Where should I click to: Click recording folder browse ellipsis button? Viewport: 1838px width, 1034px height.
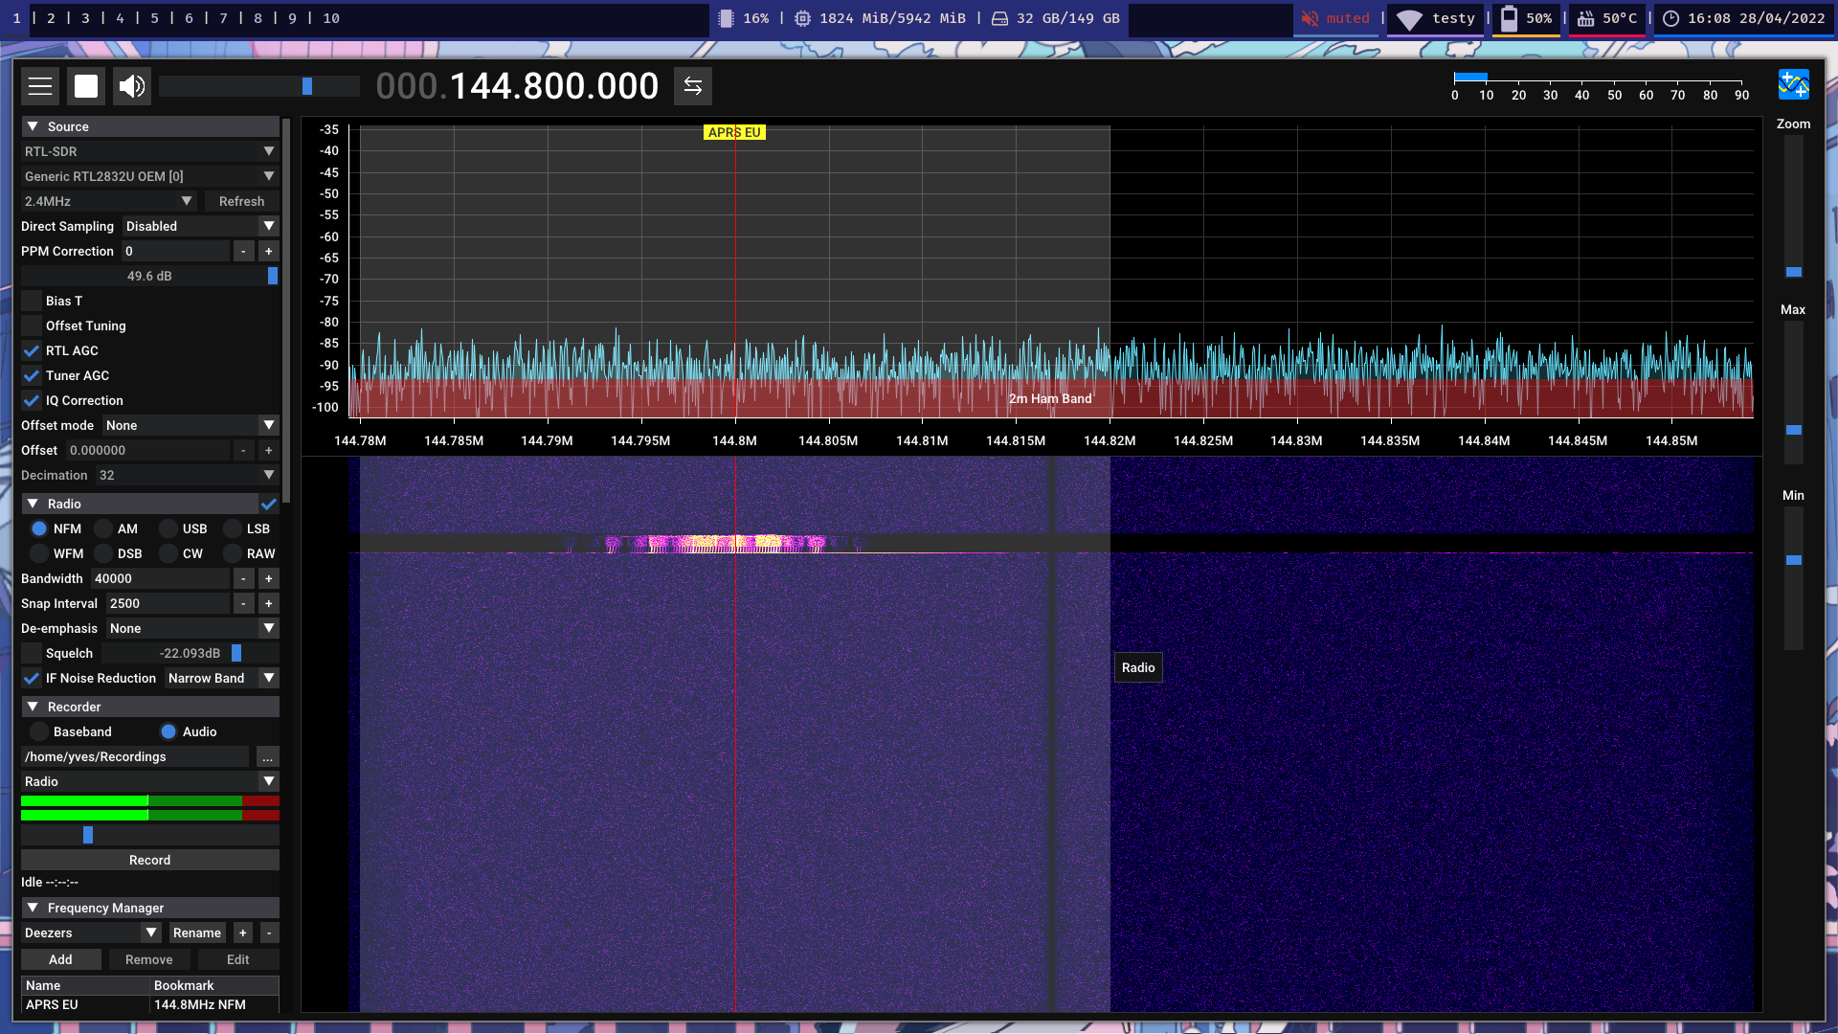pyautogui.click(x=268, y=757)
